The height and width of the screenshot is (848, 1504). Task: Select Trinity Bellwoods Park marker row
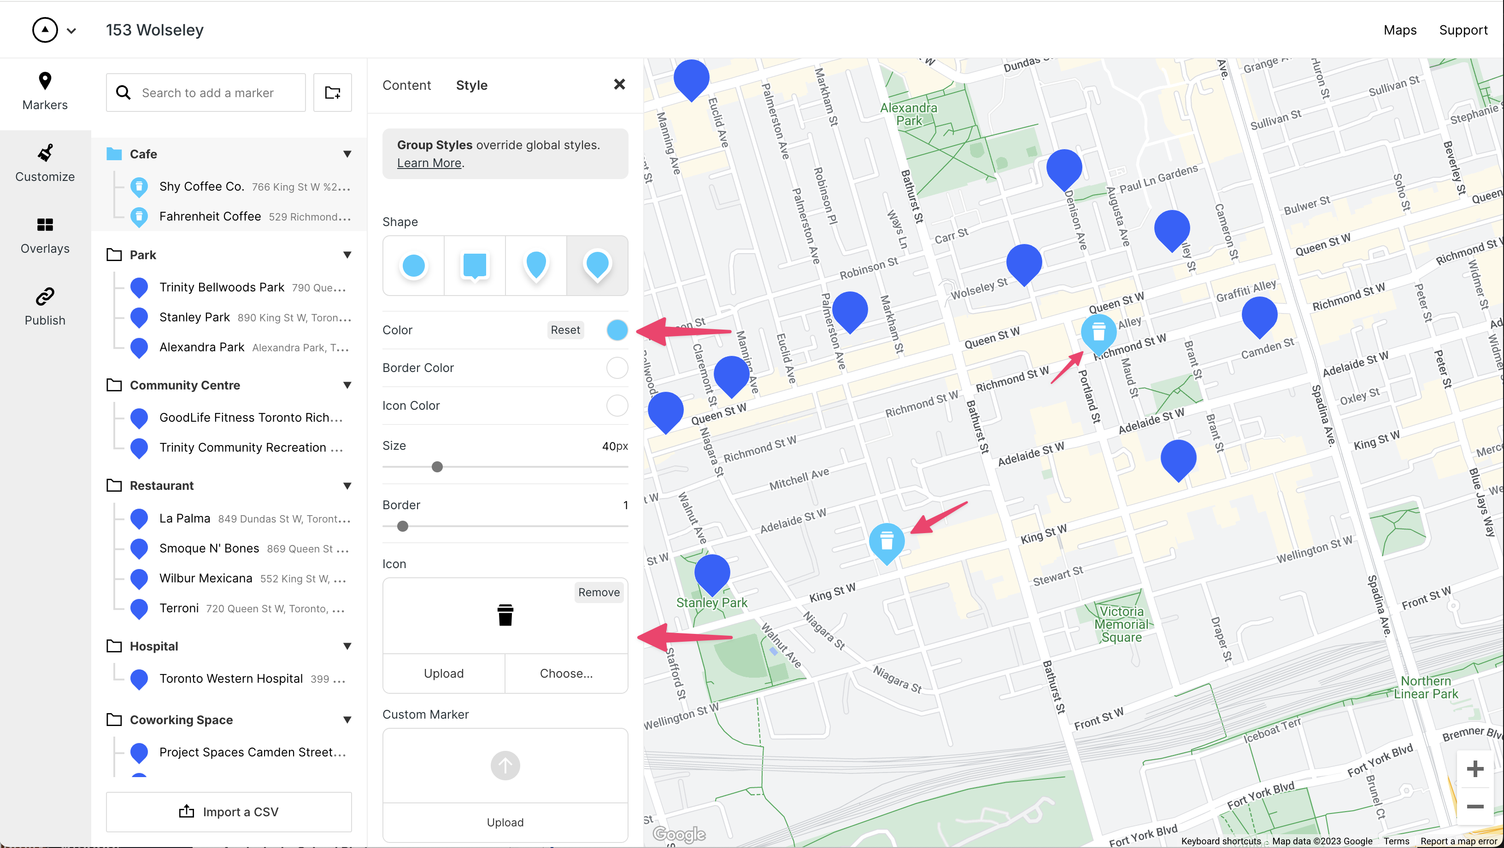[241, 288]
